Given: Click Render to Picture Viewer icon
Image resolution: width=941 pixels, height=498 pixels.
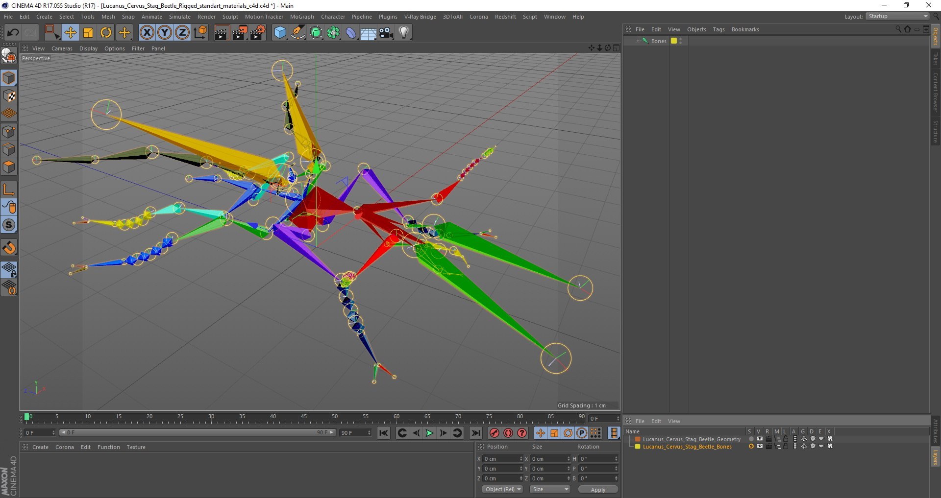Looking at the screenshot, I should (x=240, y=32).
